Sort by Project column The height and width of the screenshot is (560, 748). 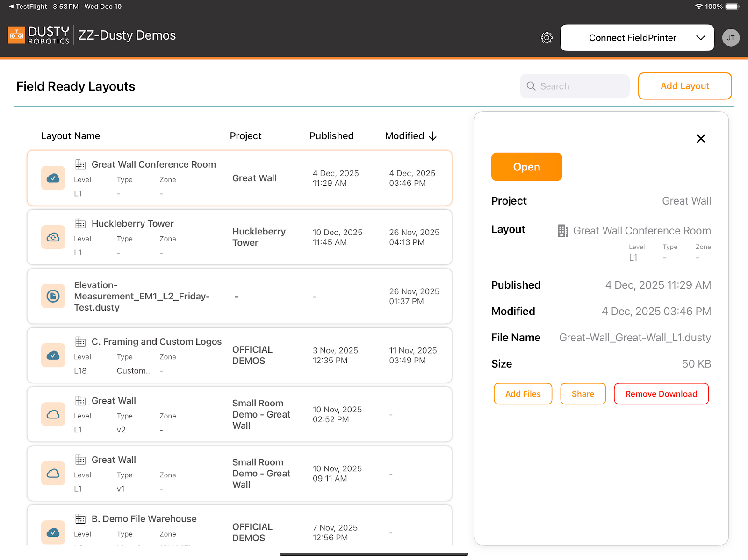pyautogui.click(x=245, y=136)
